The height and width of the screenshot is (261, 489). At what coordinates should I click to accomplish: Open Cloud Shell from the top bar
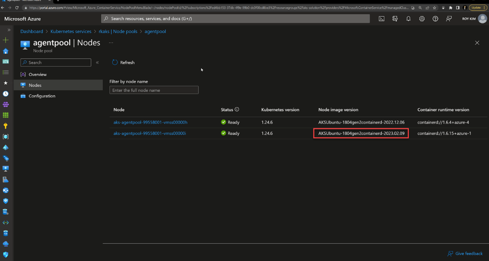[381, 19]
